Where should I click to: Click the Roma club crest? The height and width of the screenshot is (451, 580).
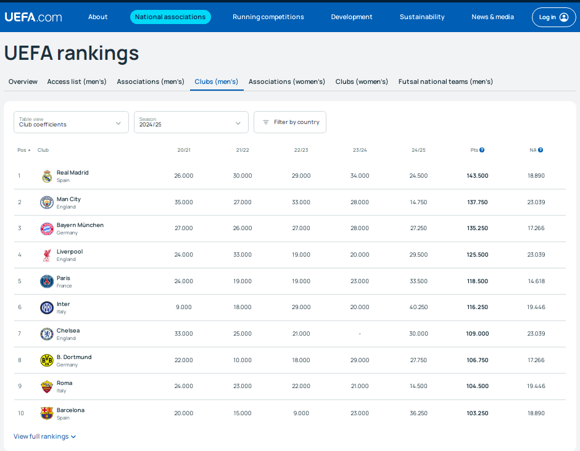click(x=47, y=387)
